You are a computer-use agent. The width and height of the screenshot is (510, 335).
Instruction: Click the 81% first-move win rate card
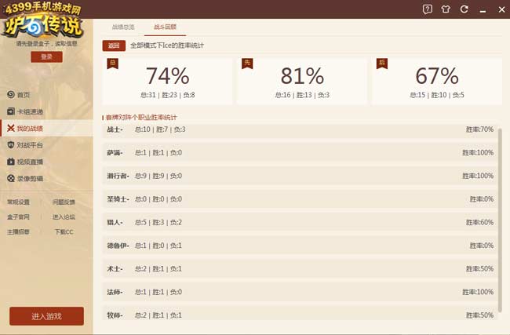pos(302,81)
